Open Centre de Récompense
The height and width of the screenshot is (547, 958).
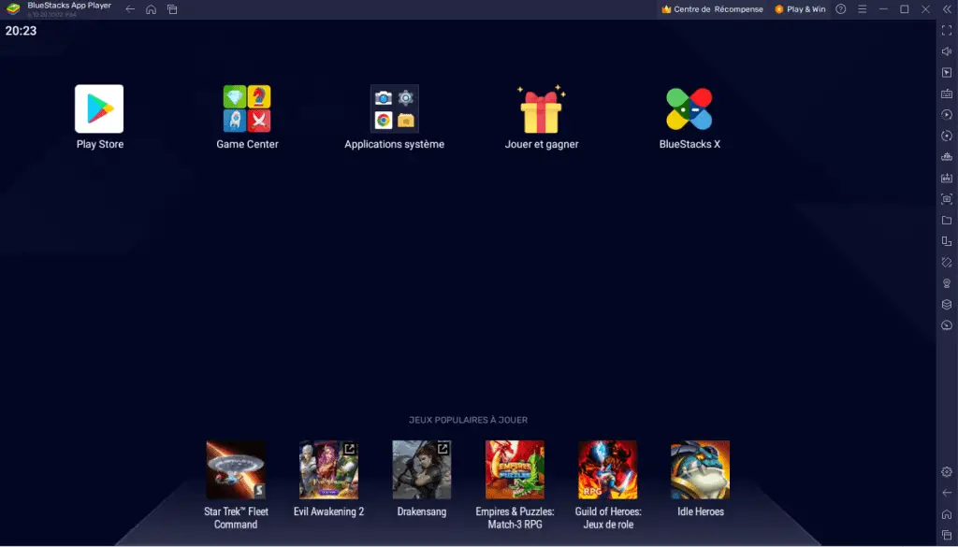(x=712, y=9)
